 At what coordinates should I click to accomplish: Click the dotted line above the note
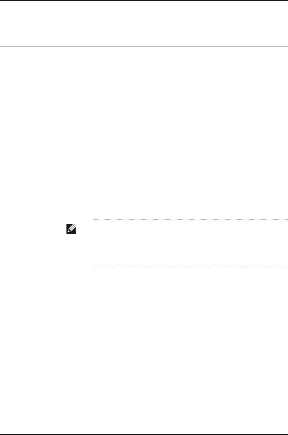pos(190,220)
